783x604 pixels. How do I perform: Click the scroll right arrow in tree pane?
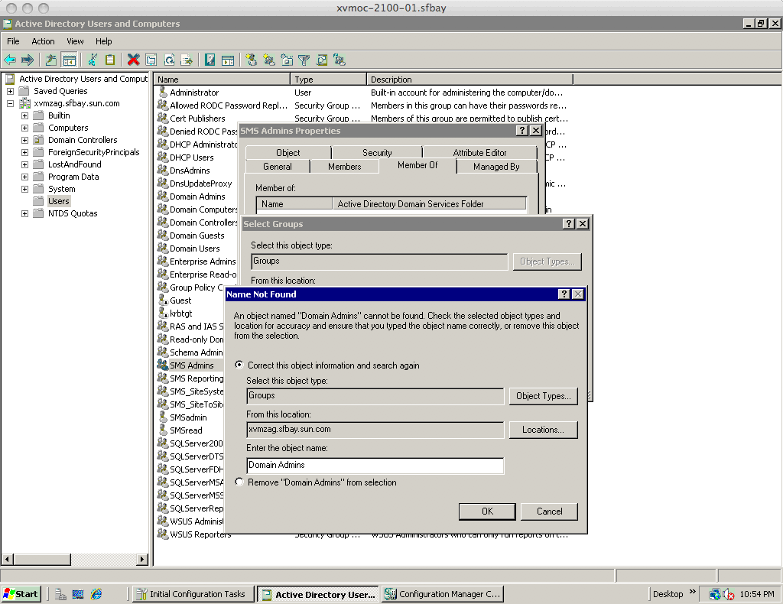click(142, 559)
